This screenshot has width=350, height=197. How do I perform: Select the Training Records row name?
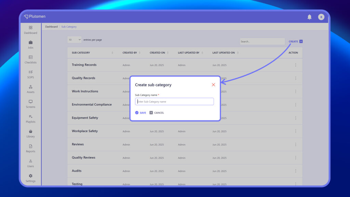pos(84,65)
